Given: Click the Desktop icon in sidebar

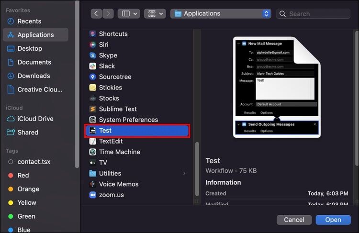Looking at the screenshot, I should click(x=11, y=48).
